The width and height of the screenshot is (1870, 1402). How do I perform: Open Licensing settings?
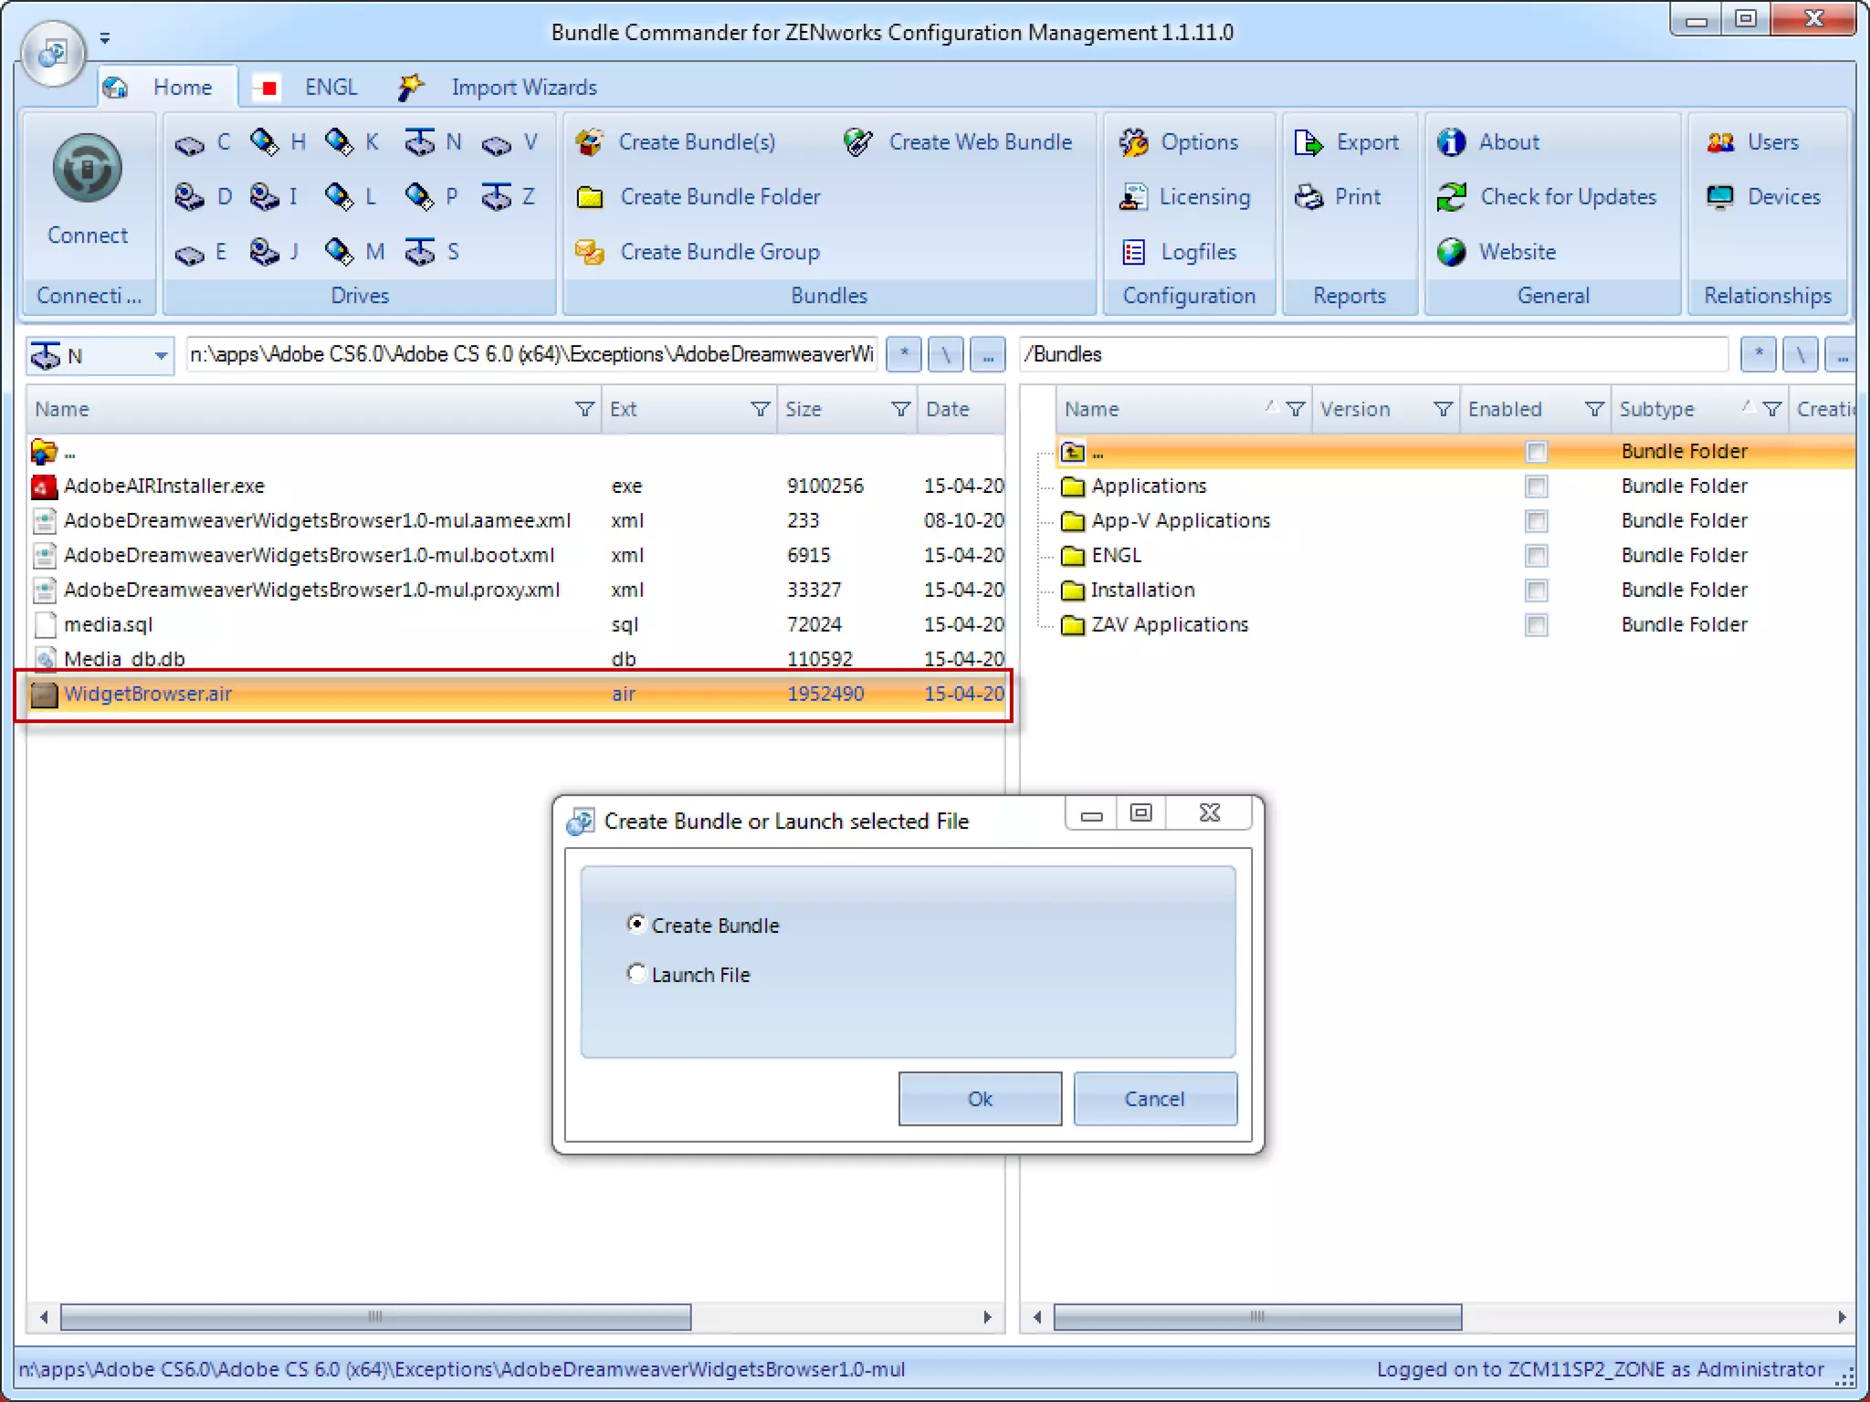coord(1185,197)
